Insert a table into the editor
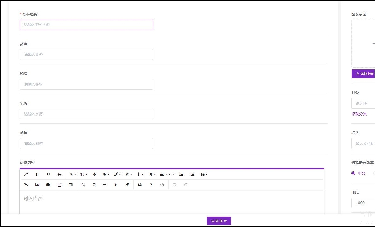 tap(71, 185)
